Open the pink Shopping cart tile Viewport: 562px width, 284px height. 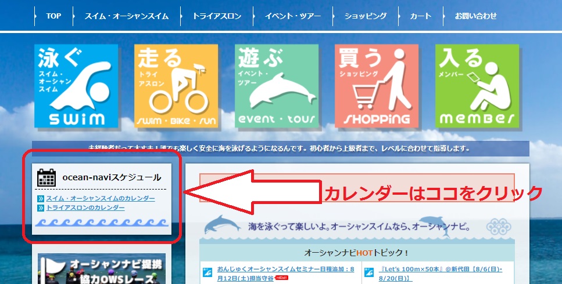(377, 85)
